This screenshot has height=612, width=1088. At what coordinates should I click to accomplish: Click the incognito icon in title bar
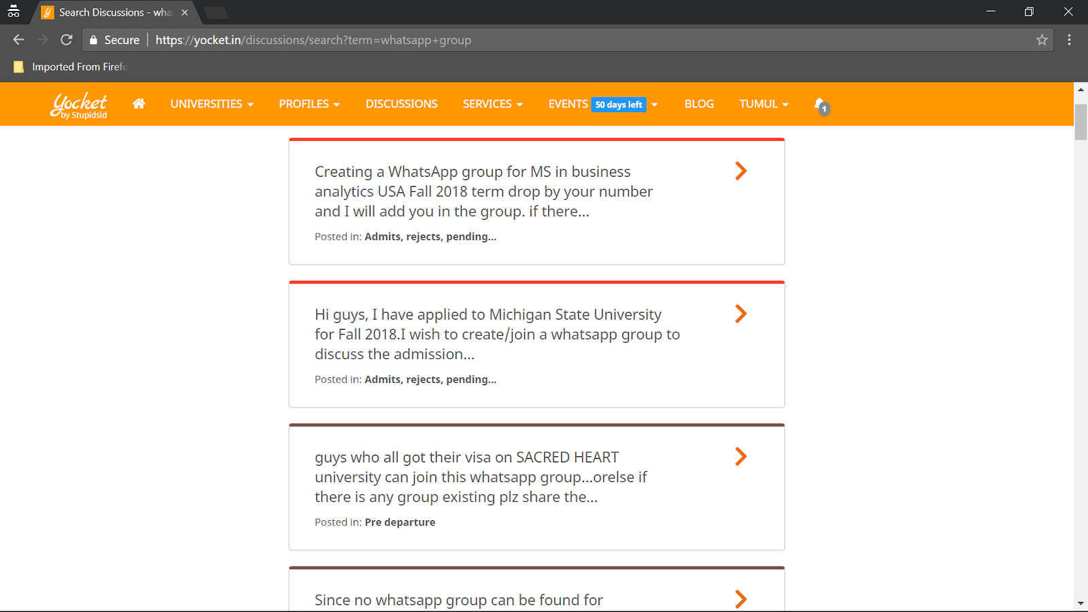(x=14, y=12)
